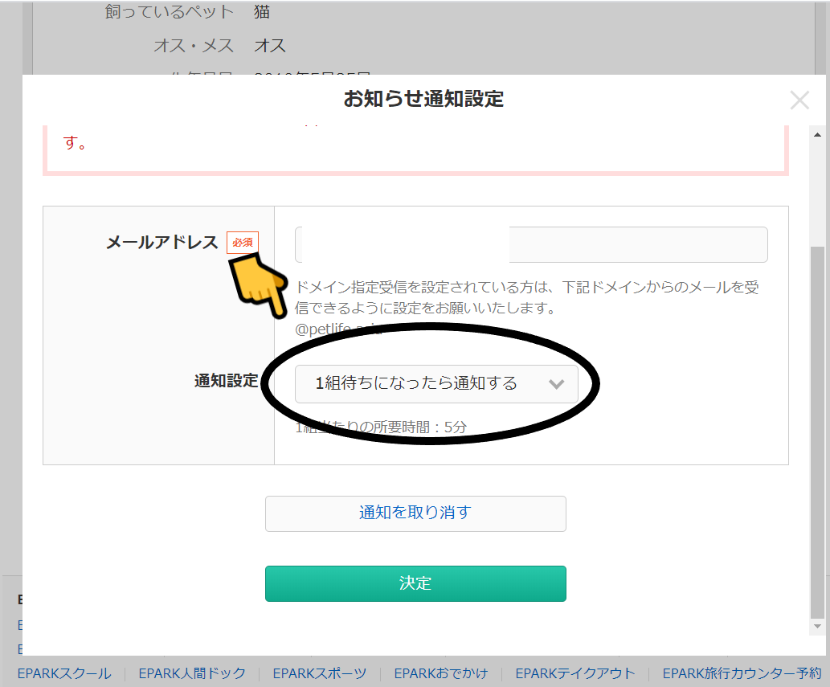Focus the メールアドレス input field
Screen dimensions: 830x687
point(530,245)
